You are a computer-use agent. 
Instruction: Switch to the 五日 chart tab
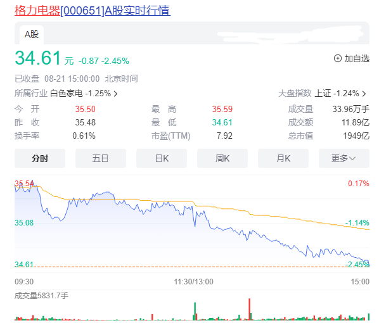101,158
